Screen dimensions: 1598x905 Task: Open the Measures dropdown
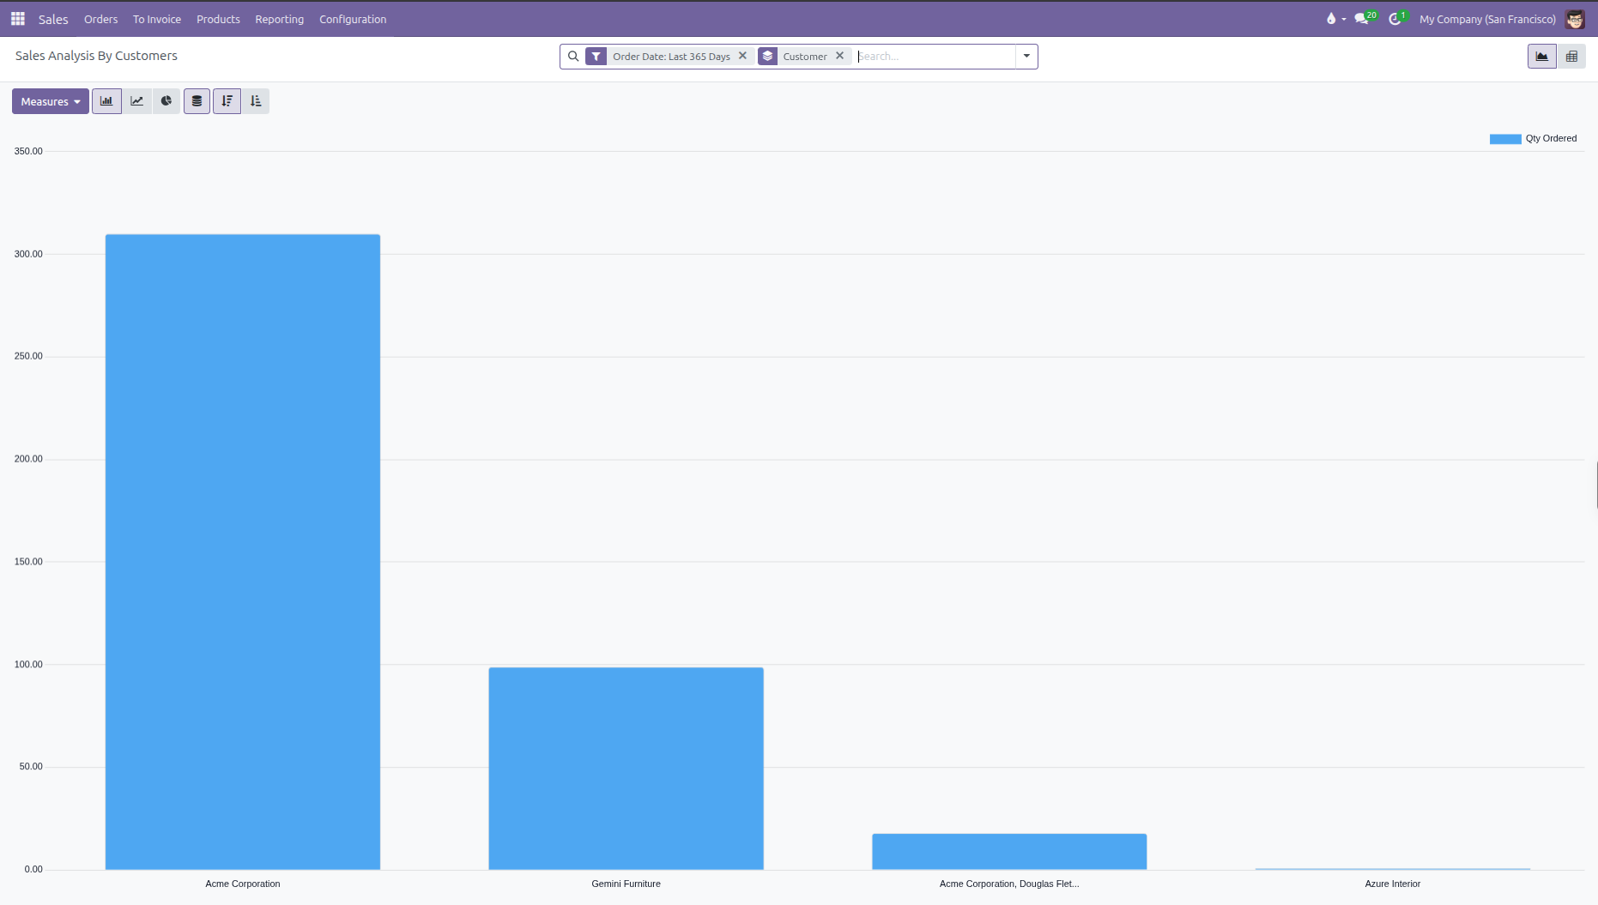[x=51, y=101]
